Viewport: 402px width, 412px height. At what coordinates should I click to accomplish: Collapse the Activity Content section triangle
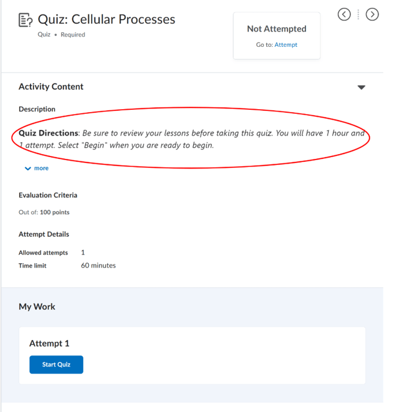[x=361, y=87]
